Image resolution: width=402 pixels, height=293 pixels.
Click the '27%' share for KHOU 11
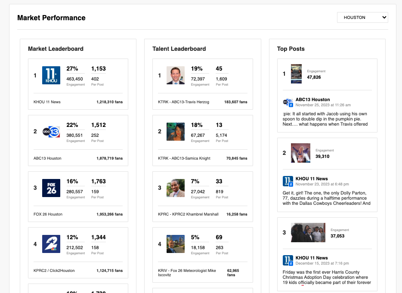click(x=72, y=69)
